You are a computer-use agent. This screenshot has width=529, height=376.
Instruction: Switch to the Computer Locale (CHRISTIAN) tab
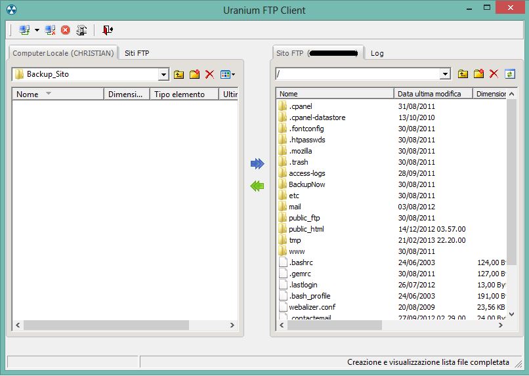click(63, 53)
